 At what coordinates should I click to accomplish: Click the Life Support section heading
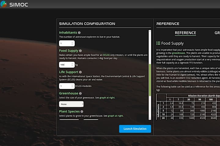coord(69,72)
